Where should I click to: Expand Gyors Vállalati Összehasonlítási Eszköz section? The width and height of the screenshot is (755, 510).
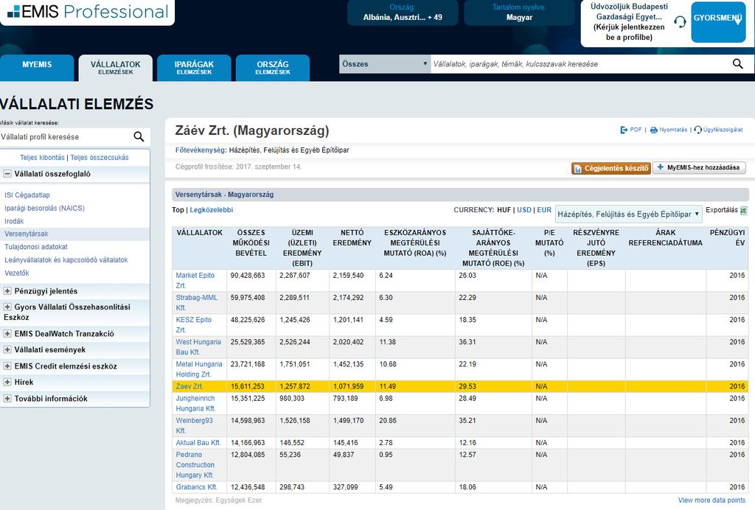tap(7, 307)
